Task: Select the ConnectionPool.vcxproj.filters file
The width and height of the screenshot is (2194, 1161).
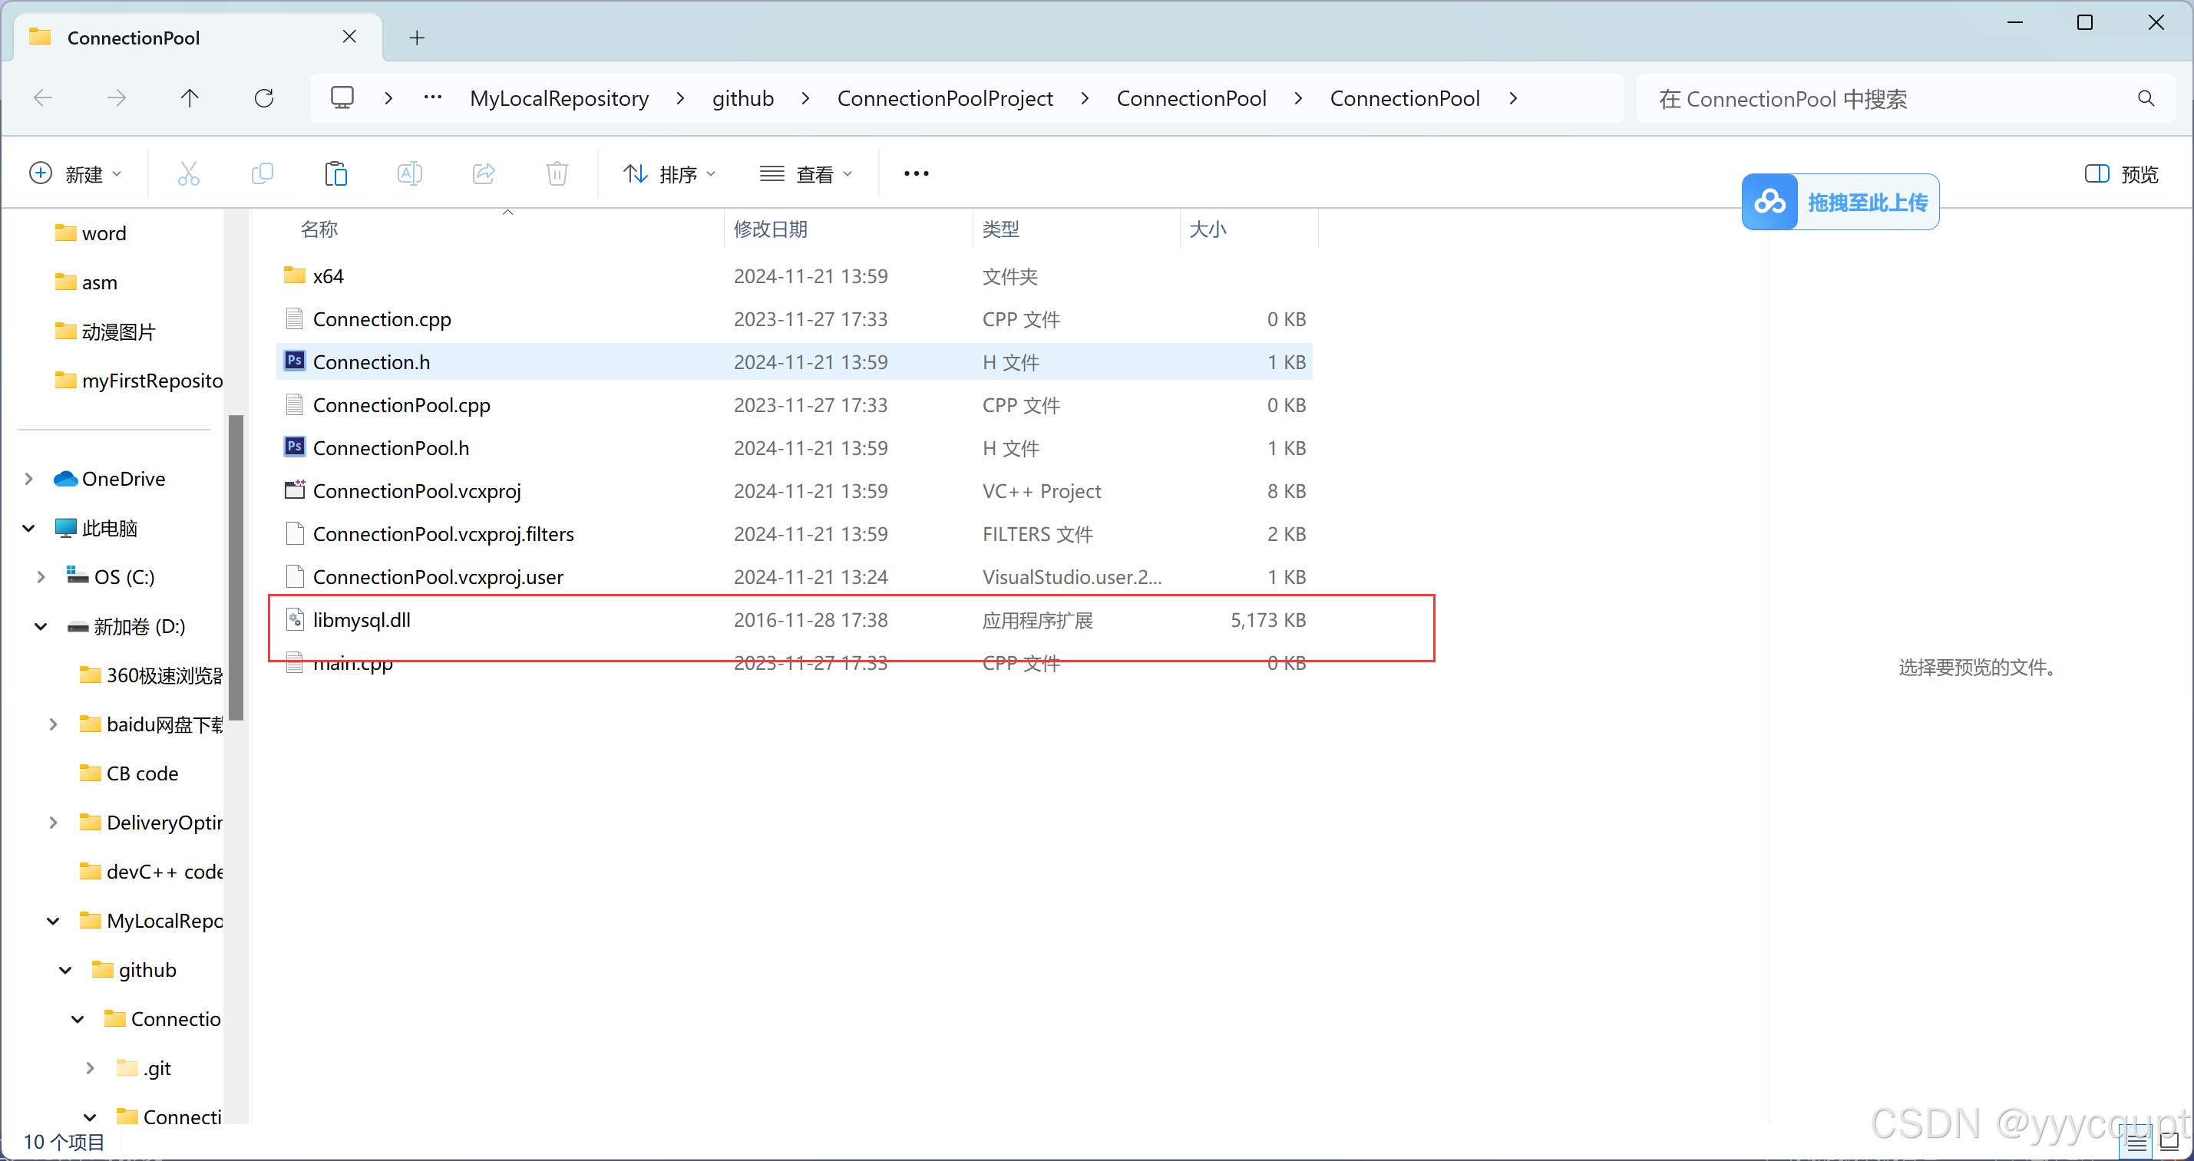Action: point(794,533)
